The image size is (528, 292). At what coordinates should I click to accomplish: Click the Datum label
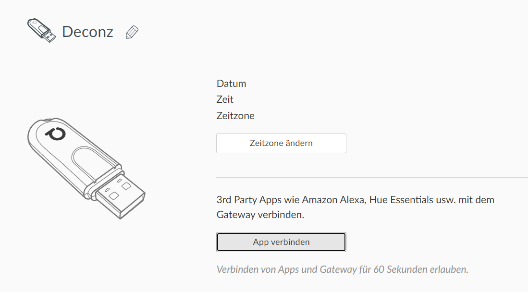click(232, 84)
